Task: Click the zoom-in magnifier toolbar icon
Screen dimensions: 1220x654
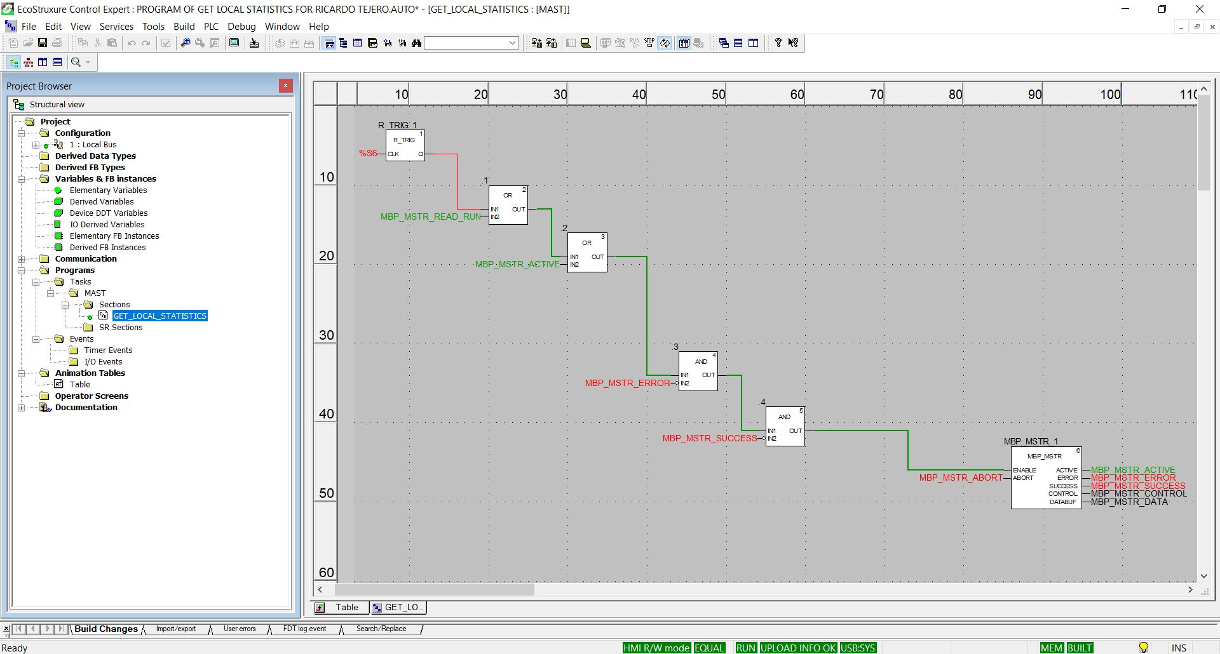Action: [186, 43]
